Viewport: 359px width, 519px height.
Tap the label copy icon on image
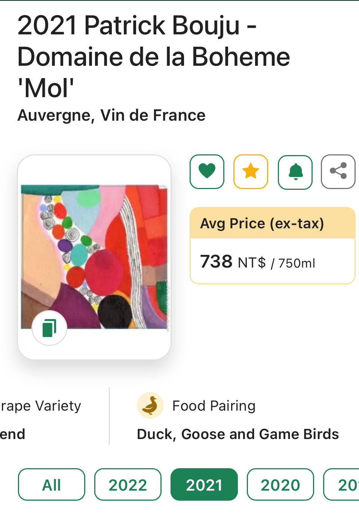pyautogui.click(x=49, y=328)
